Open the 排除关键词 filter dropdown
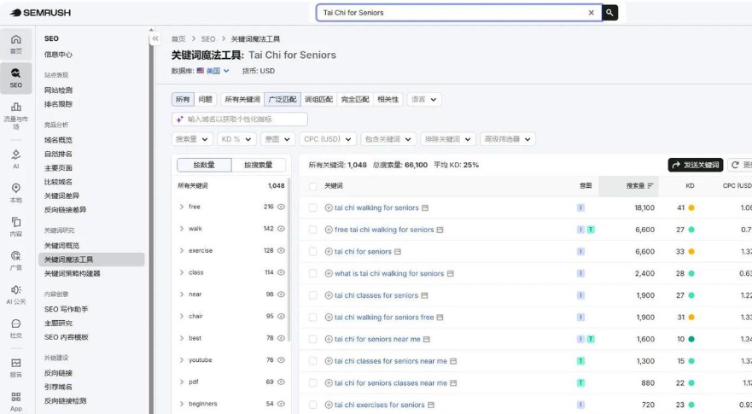The image size is (752, 414). 448,139
